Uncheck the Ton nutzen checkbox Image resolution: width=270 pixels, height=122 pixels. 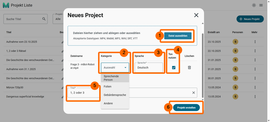[174, 68]
